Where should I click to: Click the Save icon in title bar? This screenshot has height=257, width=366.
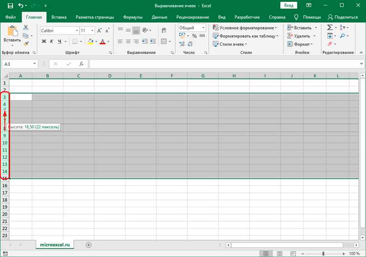pos(10,5)
